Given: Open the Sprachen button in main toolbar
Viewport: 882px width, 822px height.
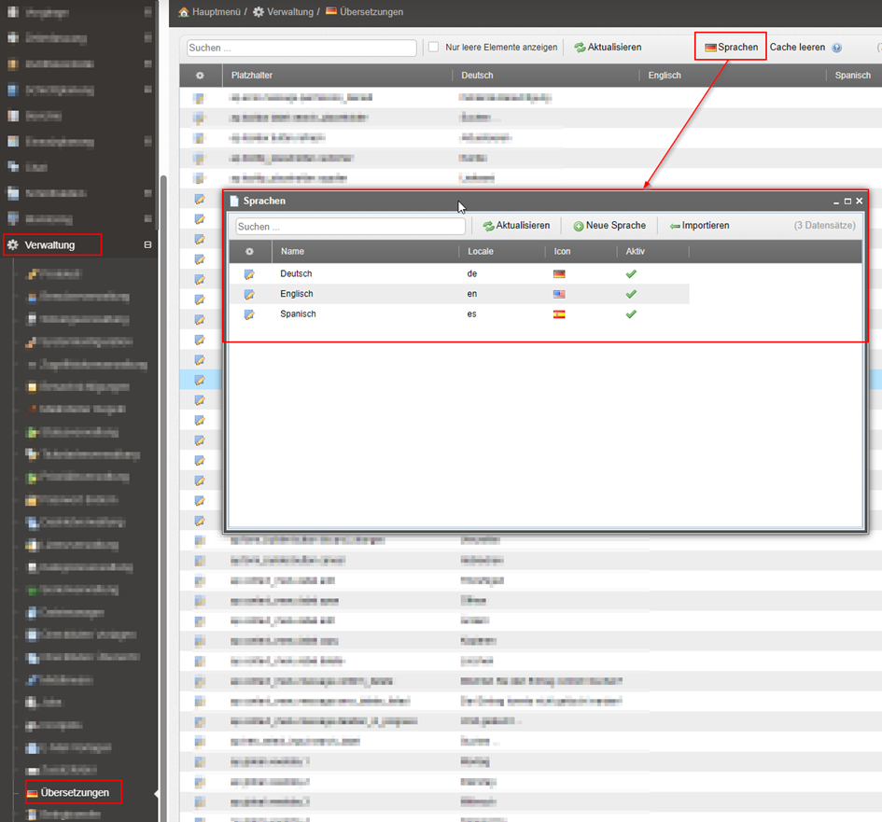Looking at the screenshot, I should (731, 47).
